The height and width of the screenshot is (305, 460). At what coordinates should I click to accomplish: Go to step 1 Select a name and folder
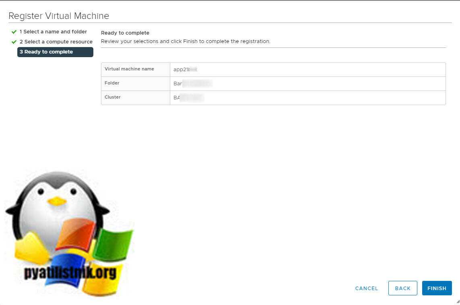pyautogui.click(x=53, y=32)
